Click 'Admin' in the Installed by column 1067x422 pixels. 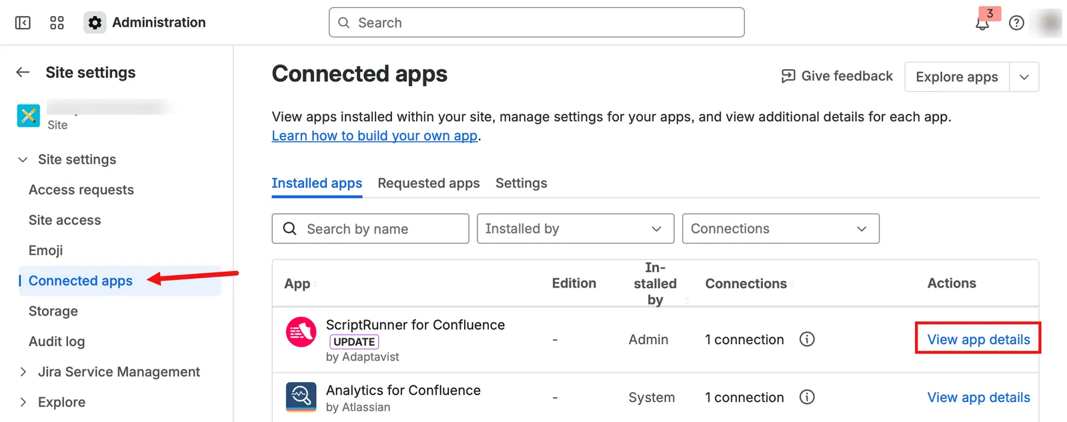coord(648,339)
